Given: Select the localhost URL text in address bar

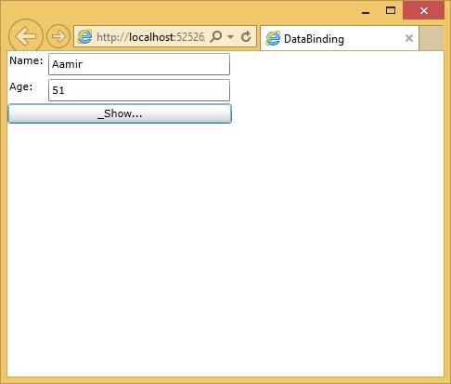Looking at the screenshot, I should (150, 37).
